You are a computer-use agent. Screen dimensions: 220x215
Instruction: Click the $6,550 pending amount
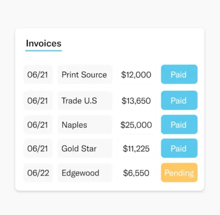click(136, 173)
